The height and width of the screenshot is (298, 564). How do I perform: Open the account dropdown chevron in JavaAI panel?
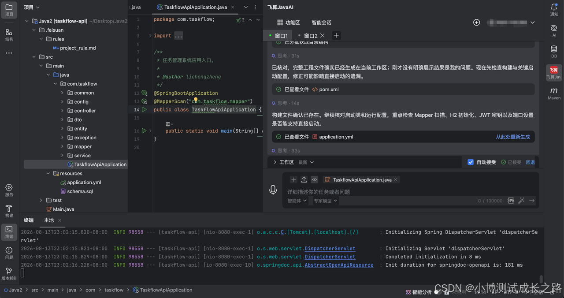pyautogui.click(x=532, y=22)
